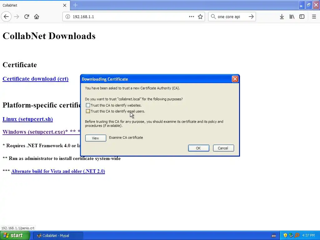Restore down the browser window
This screenshot has height=240, width=320.
tap(309, 5)
